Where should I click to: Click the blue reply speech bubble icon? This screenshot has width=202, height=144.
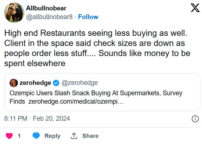pyautogui.click(x=36, y=136)
